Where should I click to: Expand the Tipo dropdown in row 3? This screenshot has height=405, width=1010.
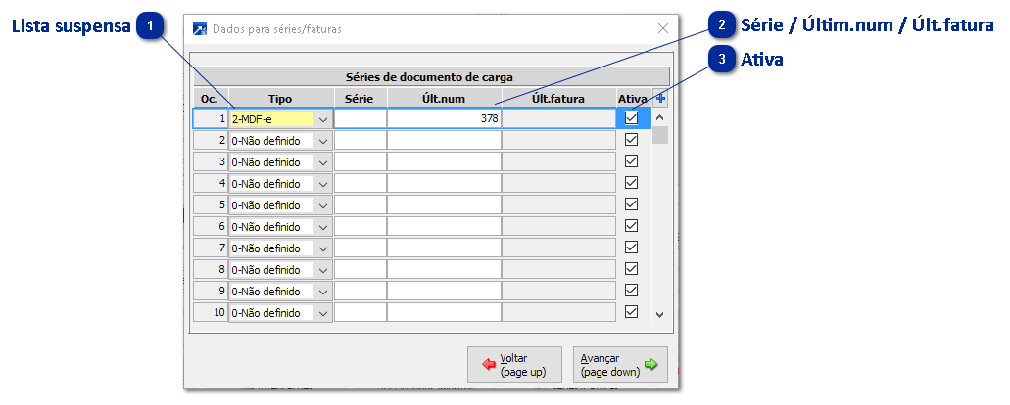coord(323,161)
